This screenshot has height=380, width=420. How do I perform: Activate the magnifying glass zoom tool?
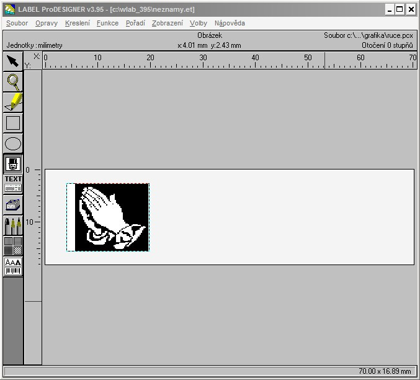coord(13,82)
